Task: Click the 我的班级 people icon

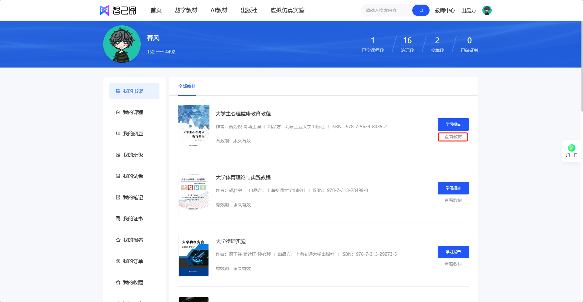Action: [x=118, y=155]
